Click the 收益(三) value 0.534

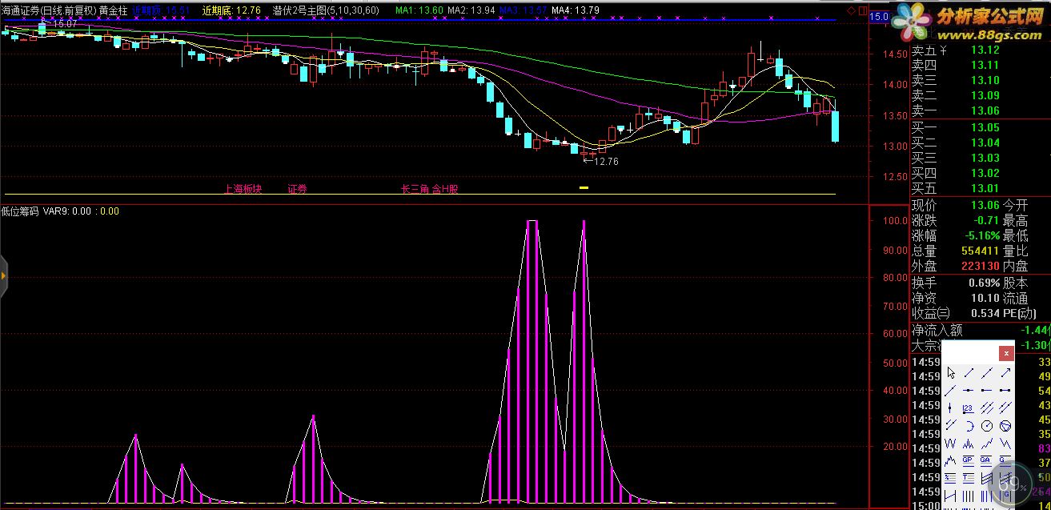984,313
